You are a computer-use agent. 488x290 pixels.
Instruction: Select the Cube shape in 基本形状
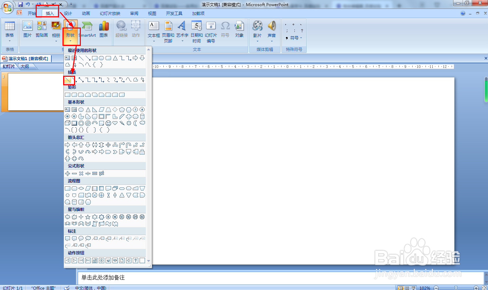[68, 123]
